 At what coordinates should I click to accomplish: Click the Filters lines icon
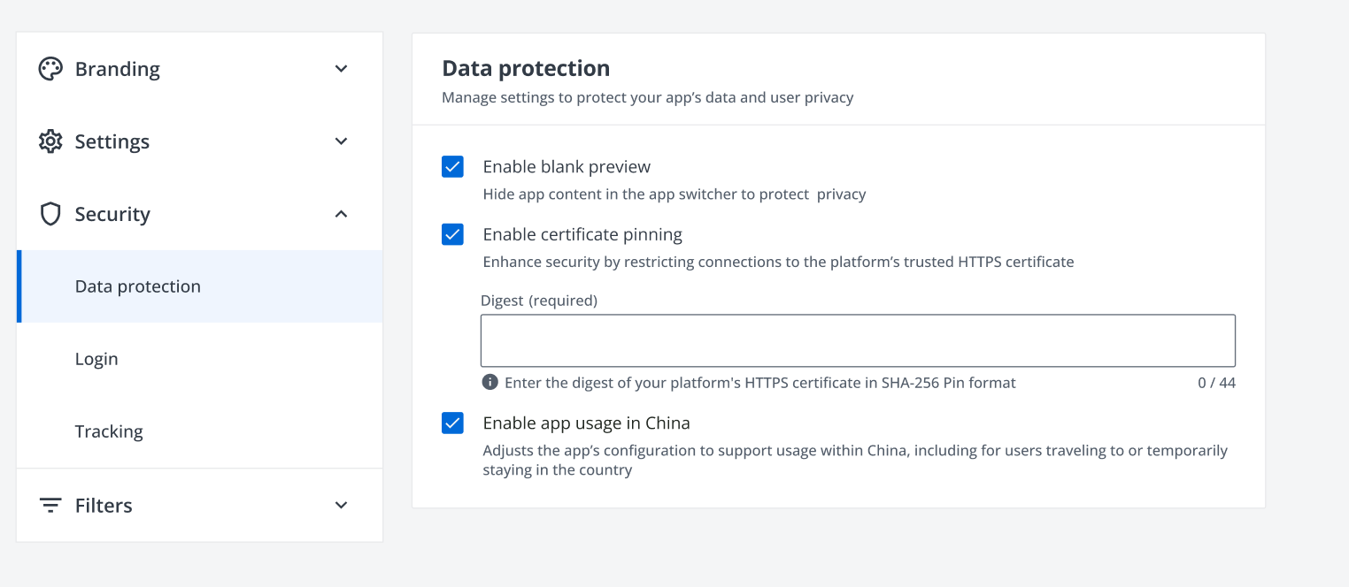point(50,506)
